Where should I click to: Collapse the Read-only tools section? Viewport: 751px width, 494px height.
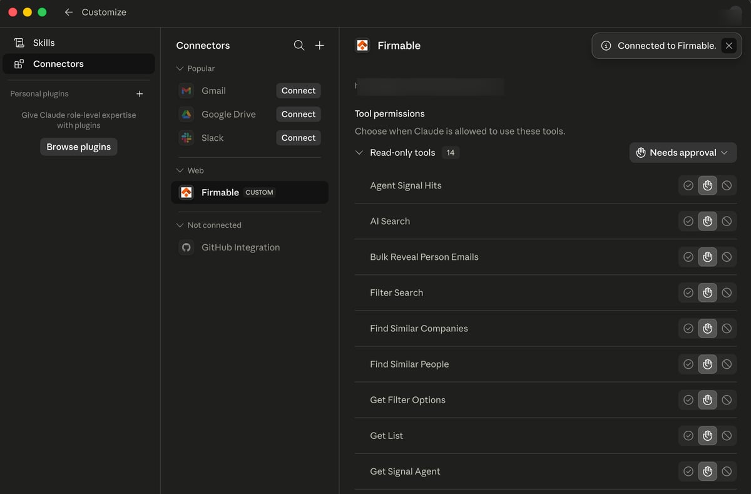pos(359,153)
